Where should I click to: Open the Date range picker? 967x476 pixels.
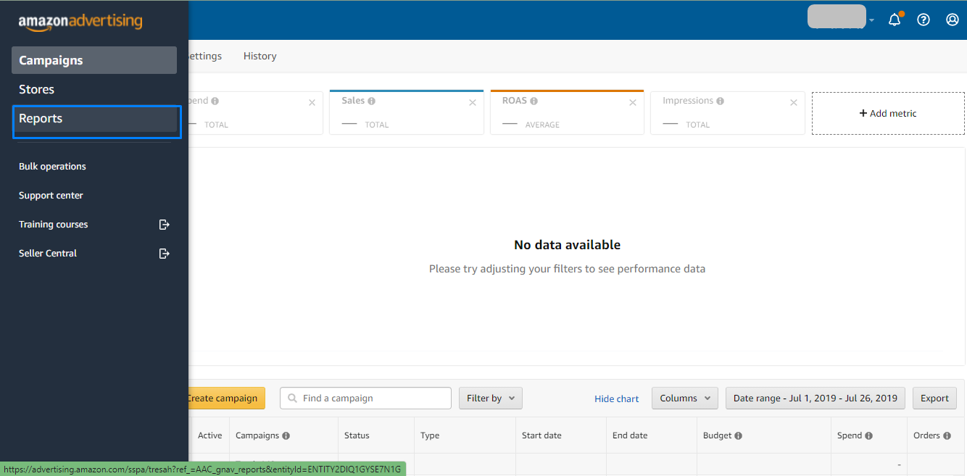point(815,398)
